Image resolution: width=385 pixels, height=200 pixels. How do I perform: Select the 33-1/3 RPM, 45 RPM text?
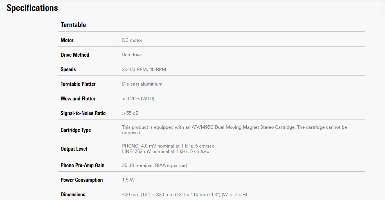(x=144, y=69)
